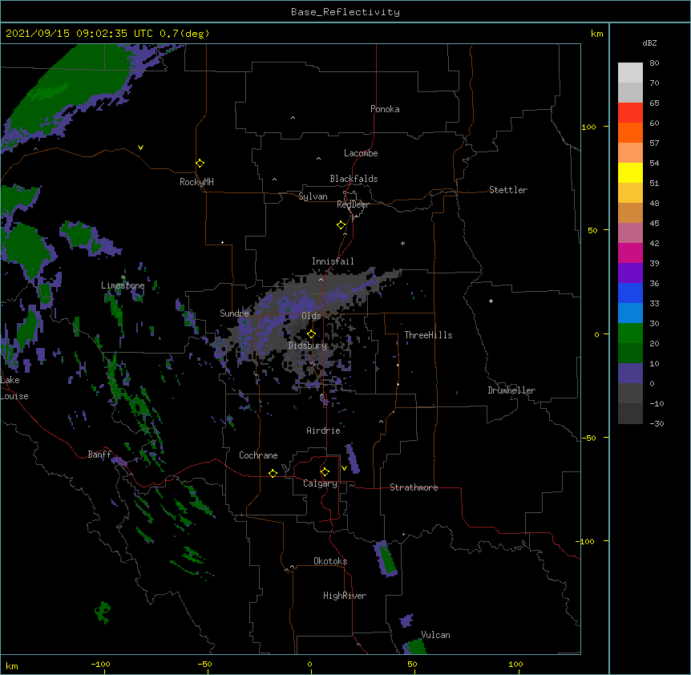Click the Innisfail city label
Image resolution: width=691 pixels, height=675 pixels.
[x=333, y=261]
